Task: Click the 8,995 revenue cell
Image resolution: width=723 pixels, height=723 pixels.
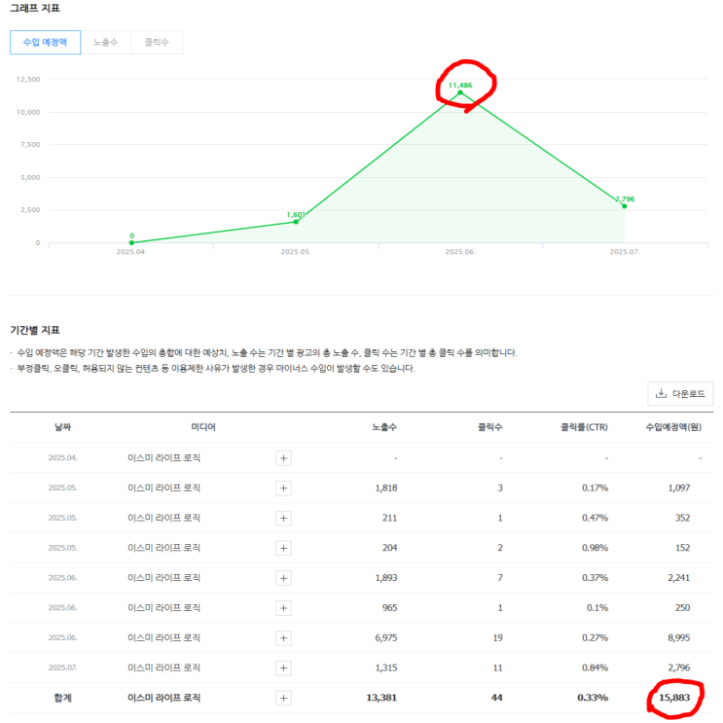Action: (x=679, y=637)
